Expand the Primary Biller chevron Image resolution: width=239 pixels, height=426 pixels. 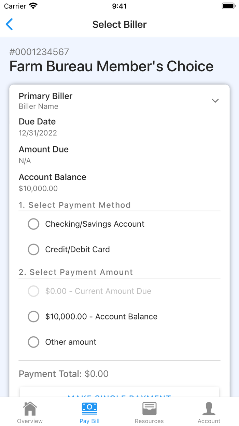(x=215, y=101)
